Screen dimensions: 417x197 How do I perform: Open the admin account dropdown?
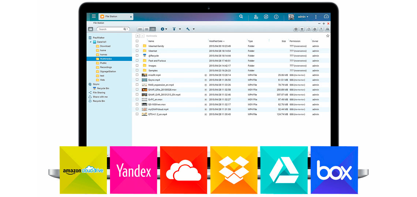pos(303,17)
